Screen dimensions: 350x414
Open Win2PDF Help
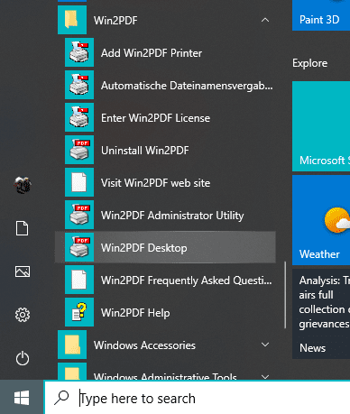coord(165,312)
